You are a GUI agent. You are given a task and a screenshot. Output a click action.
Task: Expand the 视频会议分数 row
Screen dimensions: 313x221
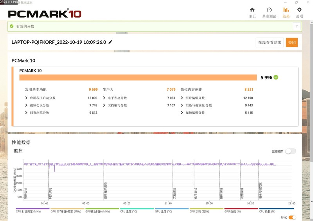pyautogui.click(x=26, y=106)
